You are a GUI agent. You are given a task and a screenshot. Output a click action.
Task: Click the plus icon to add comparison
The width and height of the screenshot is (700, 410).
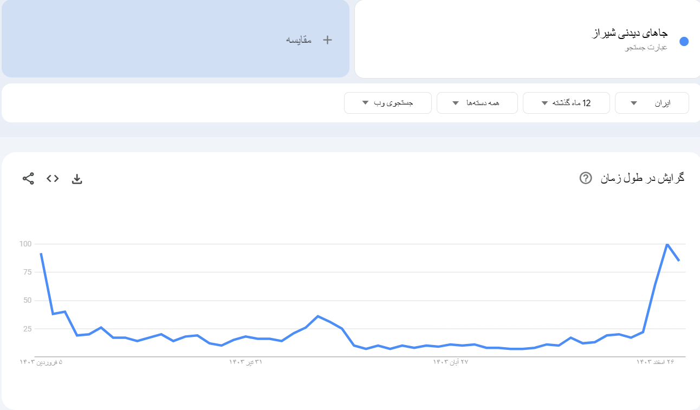coord(327,40)
